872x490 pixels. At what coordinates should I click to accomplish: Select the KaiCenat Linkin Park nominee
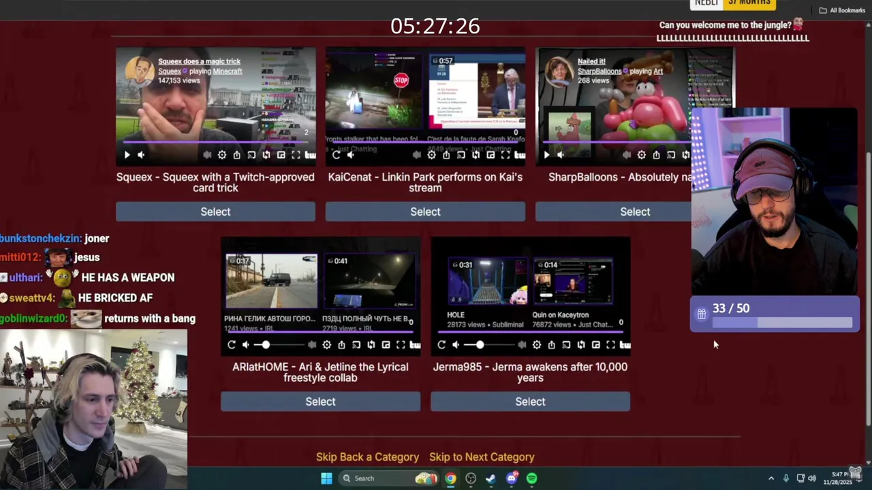tap(425, 212)
